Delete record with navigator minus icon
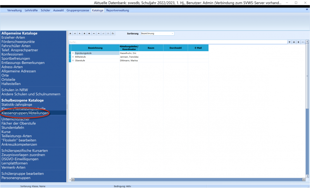Viewport: 310px width, 188px height. coord(94,34)
